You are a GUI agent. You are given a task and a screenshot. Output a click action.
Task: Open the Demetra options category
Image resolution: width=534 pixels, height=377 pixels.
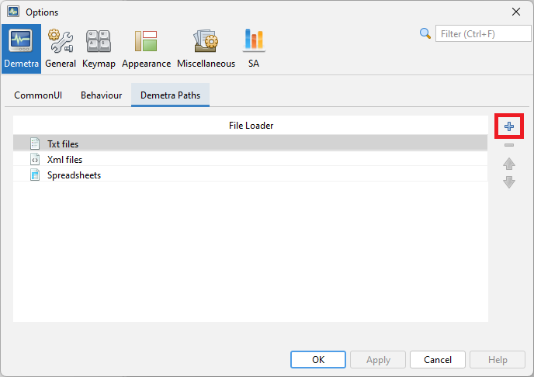pos(21,49)
